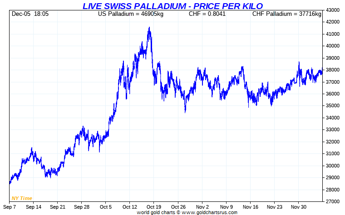Viewport: 345px width, 215px height.
Task: Click the 32000 price axis label
Action: [332, 142]
